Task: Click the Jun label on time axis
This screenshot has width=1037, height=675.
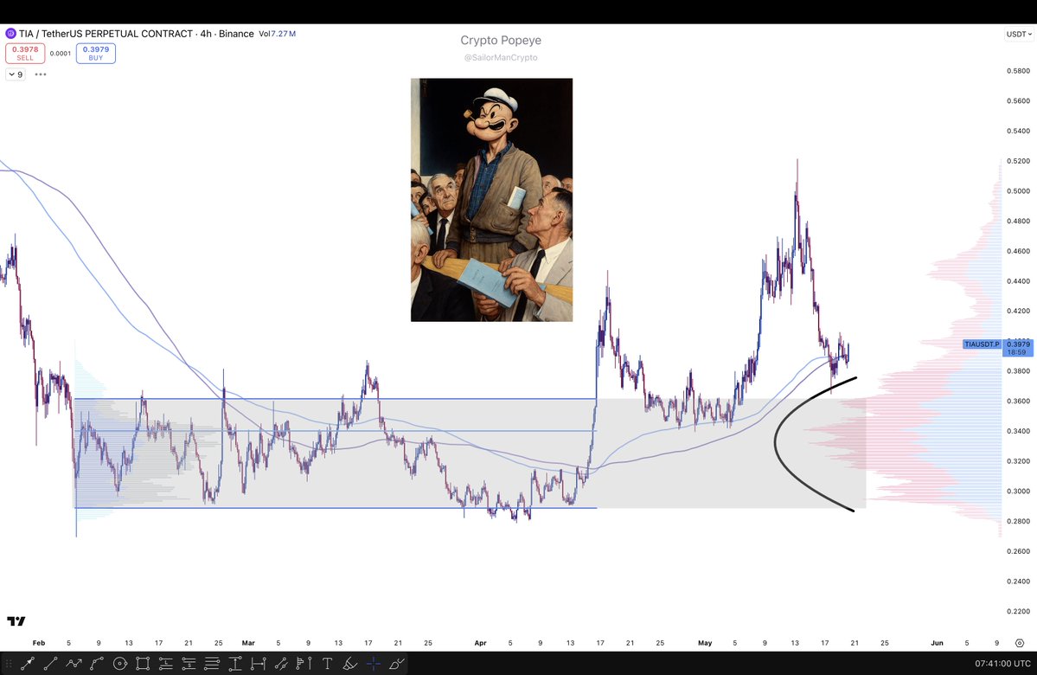Action: tap(938, 643)
